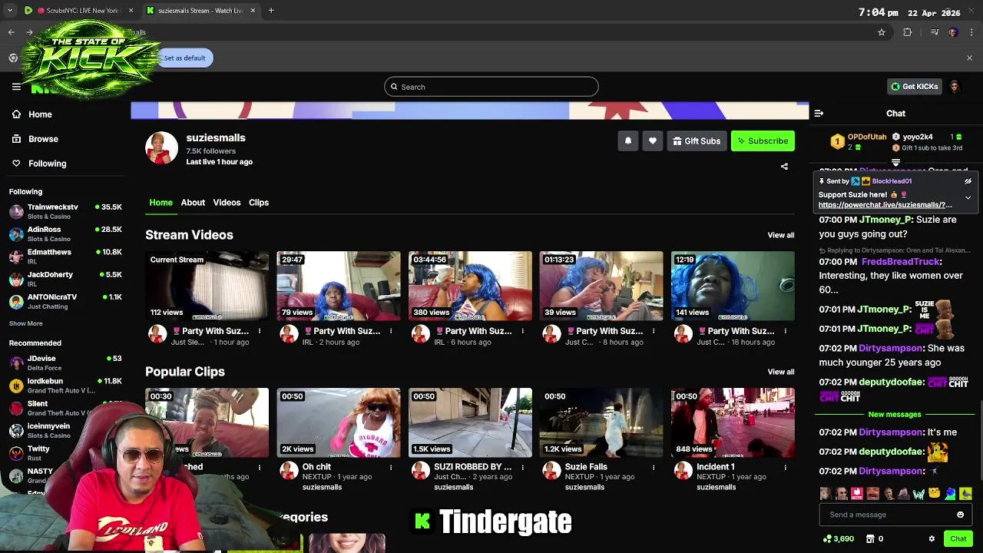Open the powerchat.live link in the pinned message
This screenshot has width=983, height=553.
coord(885,205)
